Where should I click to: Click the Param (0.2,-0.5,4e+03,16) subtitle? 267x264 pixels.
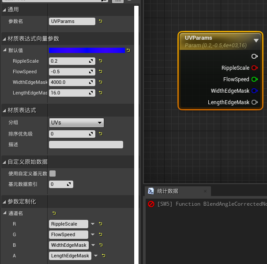click(x=215, y=45)
